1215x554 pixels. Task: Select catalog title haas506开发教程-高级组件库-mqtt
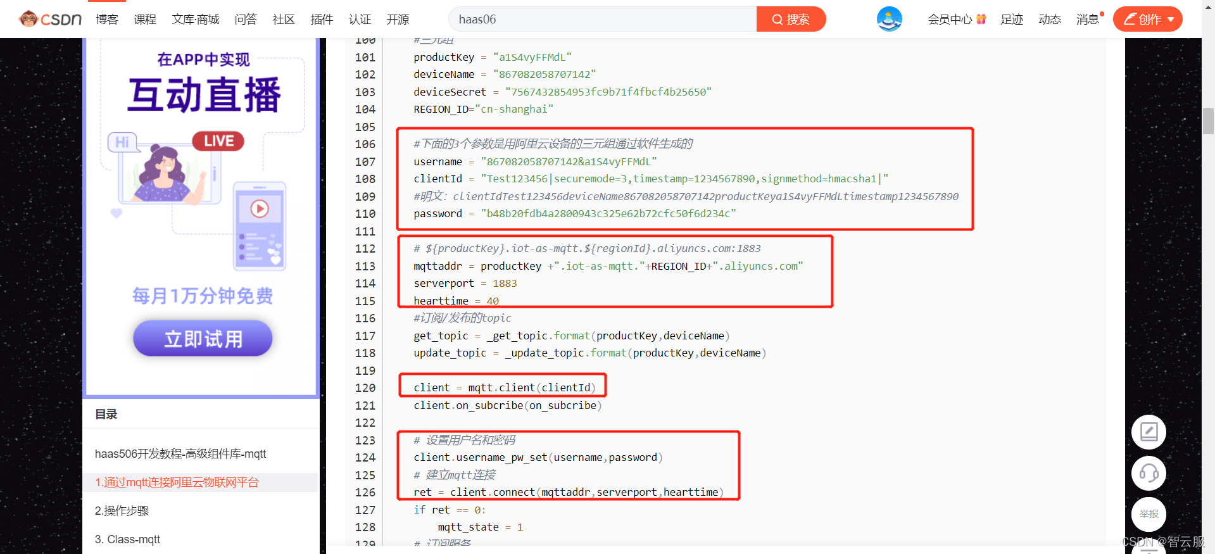(x=180, y=453)
